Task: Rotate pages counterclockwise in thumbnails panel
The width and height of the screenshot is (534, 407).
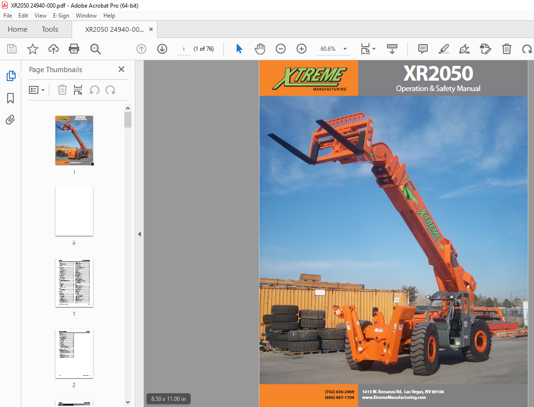Action: (94, 90)
